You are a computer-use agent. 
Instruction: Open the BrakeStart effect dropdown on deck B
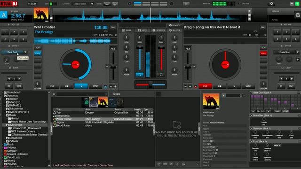pyautogui.click(x=298, y=52)
